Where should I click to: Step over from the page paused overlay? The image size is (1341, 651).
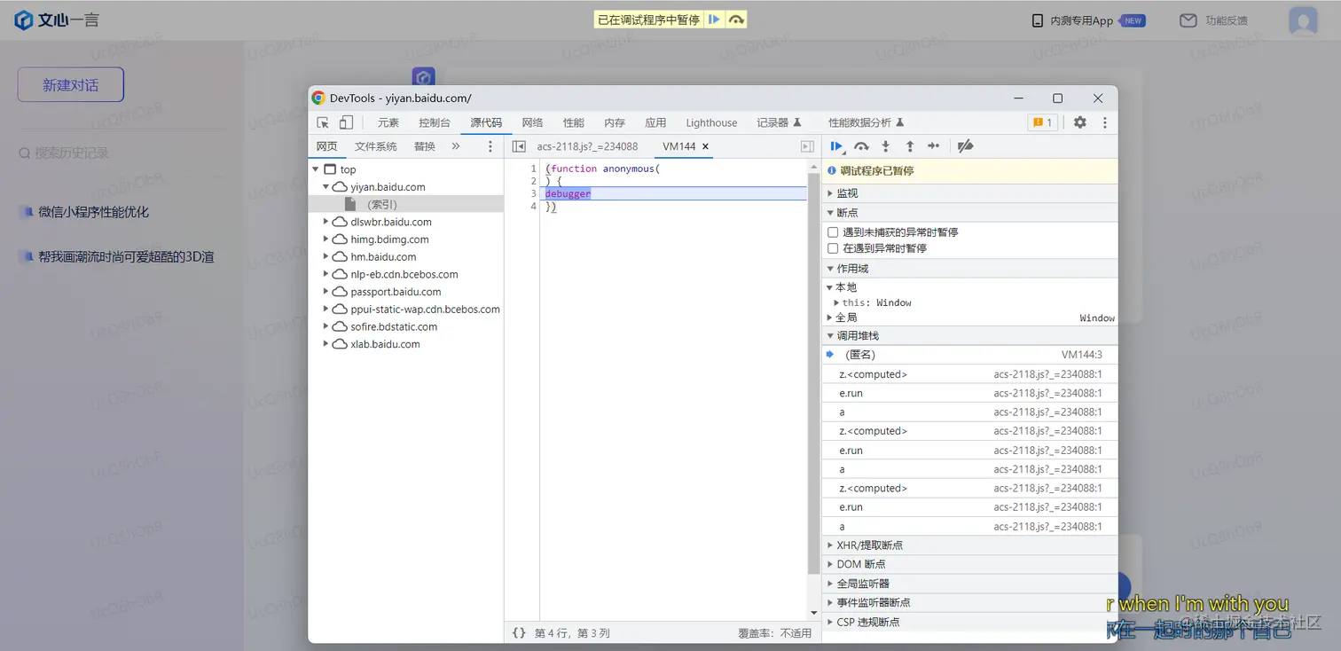coord(736,20)
